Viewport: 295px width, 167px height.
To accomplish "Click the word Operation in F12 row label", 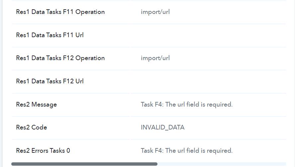I will (x=90, y=58).
